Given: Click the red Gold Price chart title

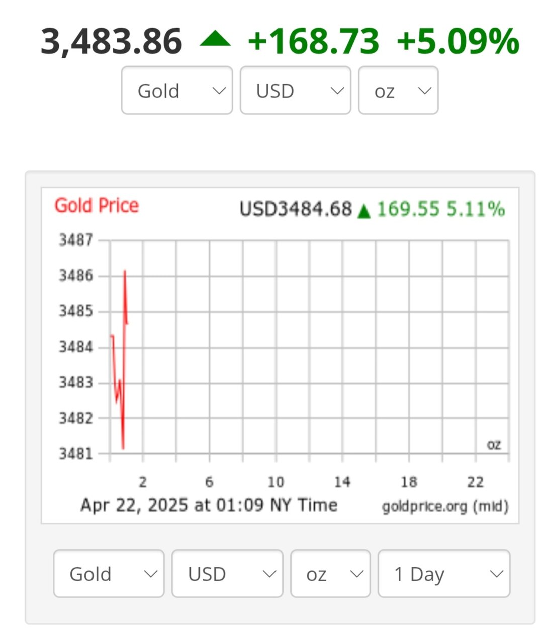Looking at the screenshot, I should pyautogui.click(x=97, y=206).
